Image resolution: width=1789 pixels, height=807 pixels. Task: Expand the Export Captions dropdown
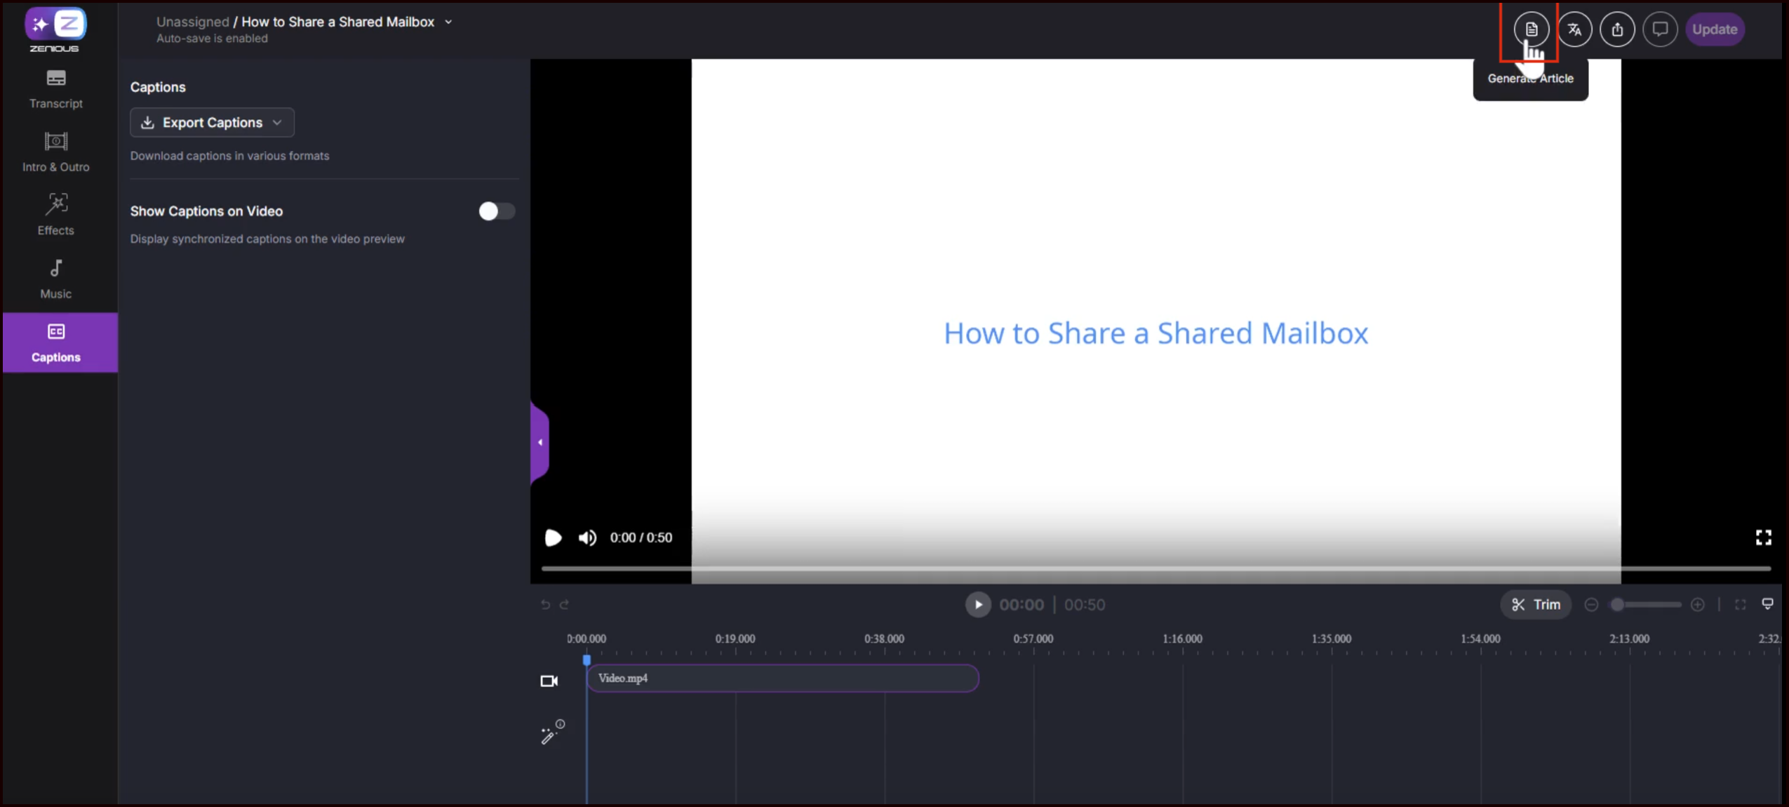(x=212, y=123)
